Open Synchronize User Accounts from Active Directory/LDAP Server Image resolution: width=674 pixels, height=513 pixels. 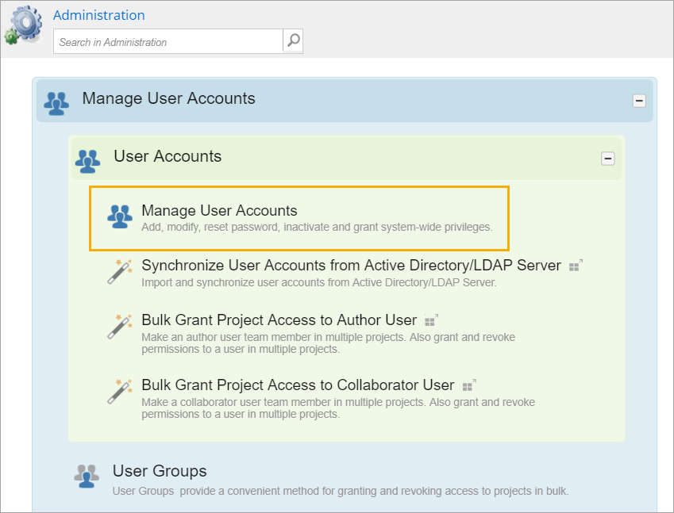pos(351,266)
